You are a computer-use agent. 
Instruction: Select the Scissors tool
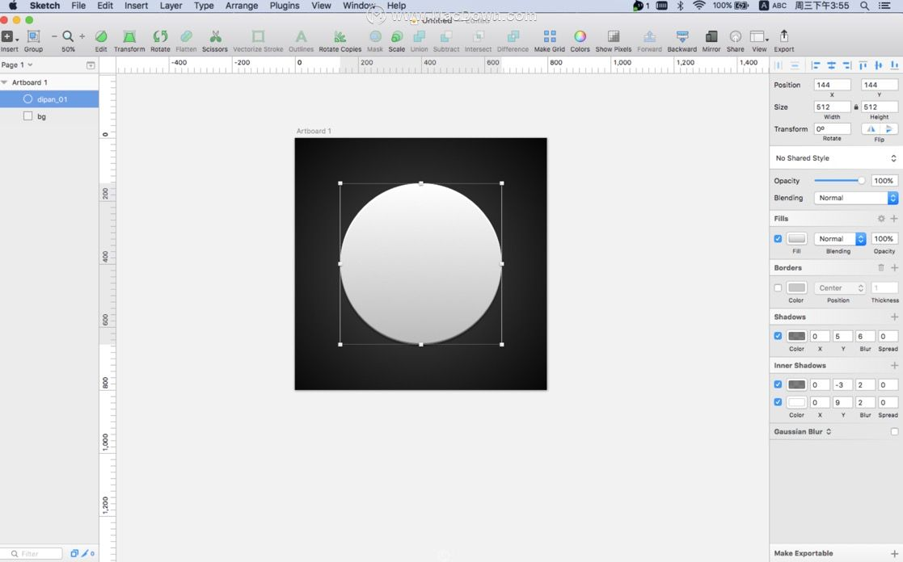click(x=215, y=37)
